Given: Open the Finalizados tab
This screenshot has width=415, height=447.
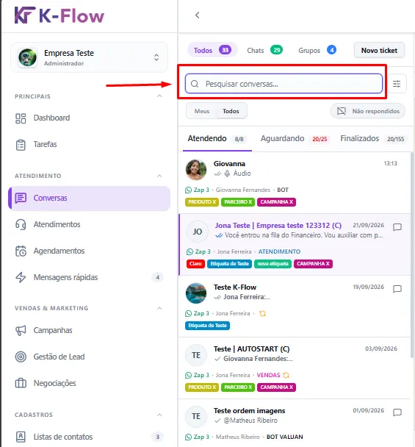Looking at the screenshot, I should click(x=372, y=139).
